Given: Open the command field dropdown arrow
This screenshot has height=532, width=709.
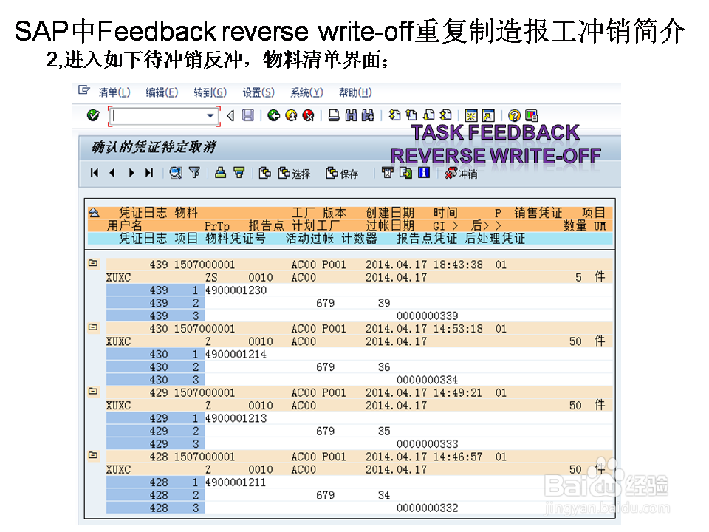Looking at the screenshot, I should click(210, 116).
